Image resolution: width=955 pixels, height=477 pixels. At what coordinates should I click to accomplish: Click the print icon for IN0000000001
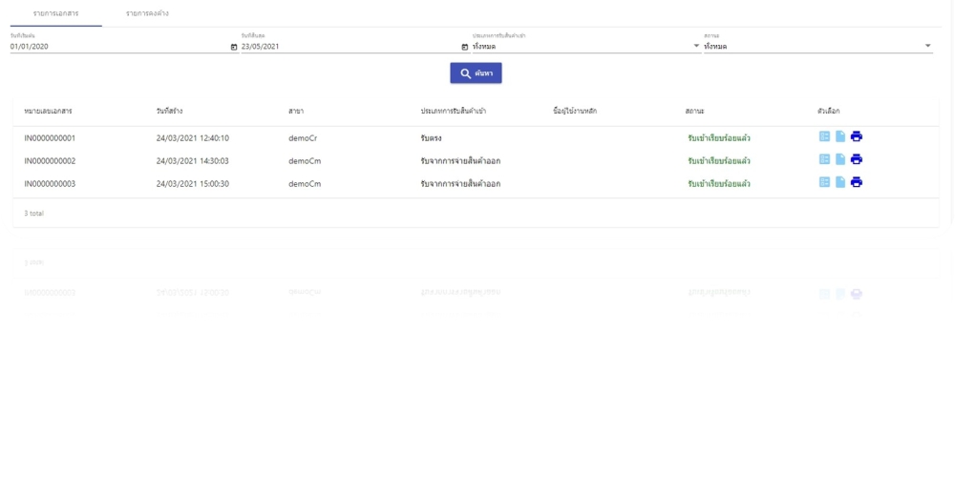857,136
